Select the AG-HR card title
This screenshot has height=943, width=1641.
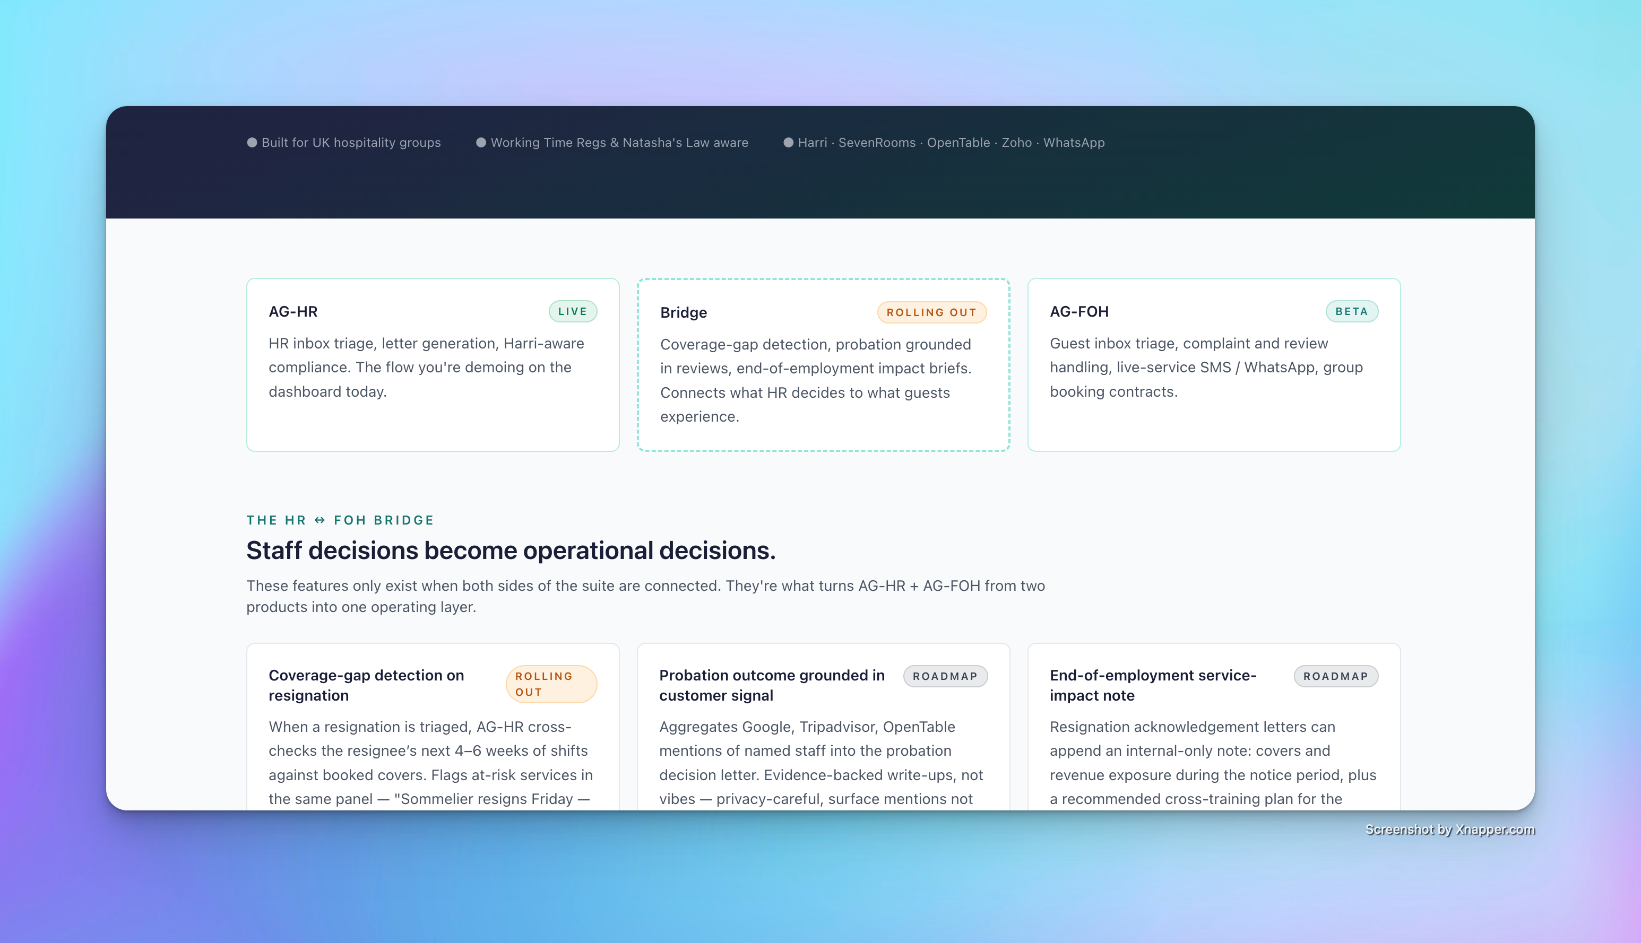pos(293,311)
